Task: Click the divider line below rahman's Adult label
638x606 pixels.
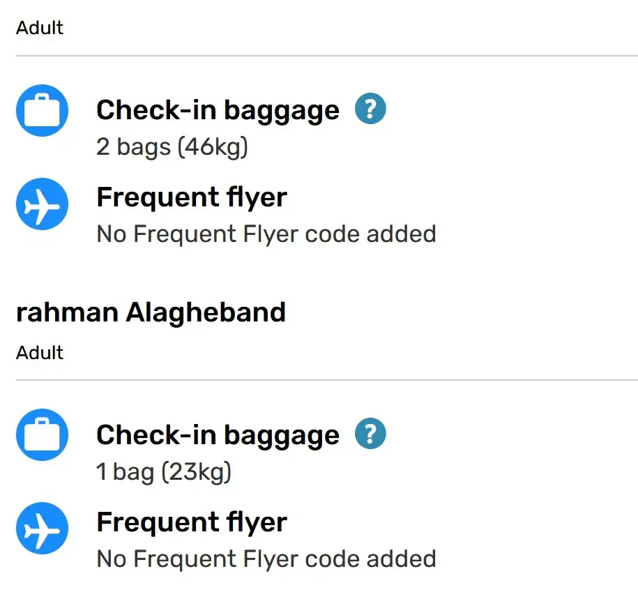Action: coord(326,380)
